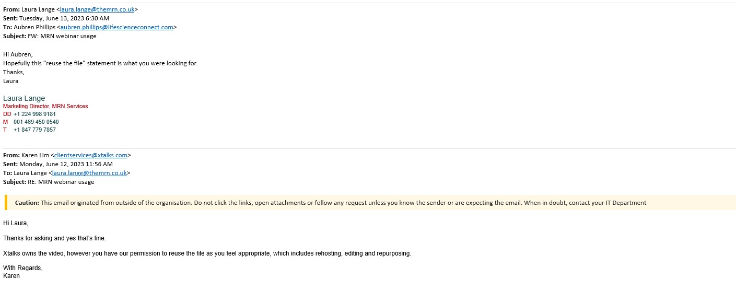Click Karen's name under "With Regards"
Screen dimensions: 736x290
11,276
